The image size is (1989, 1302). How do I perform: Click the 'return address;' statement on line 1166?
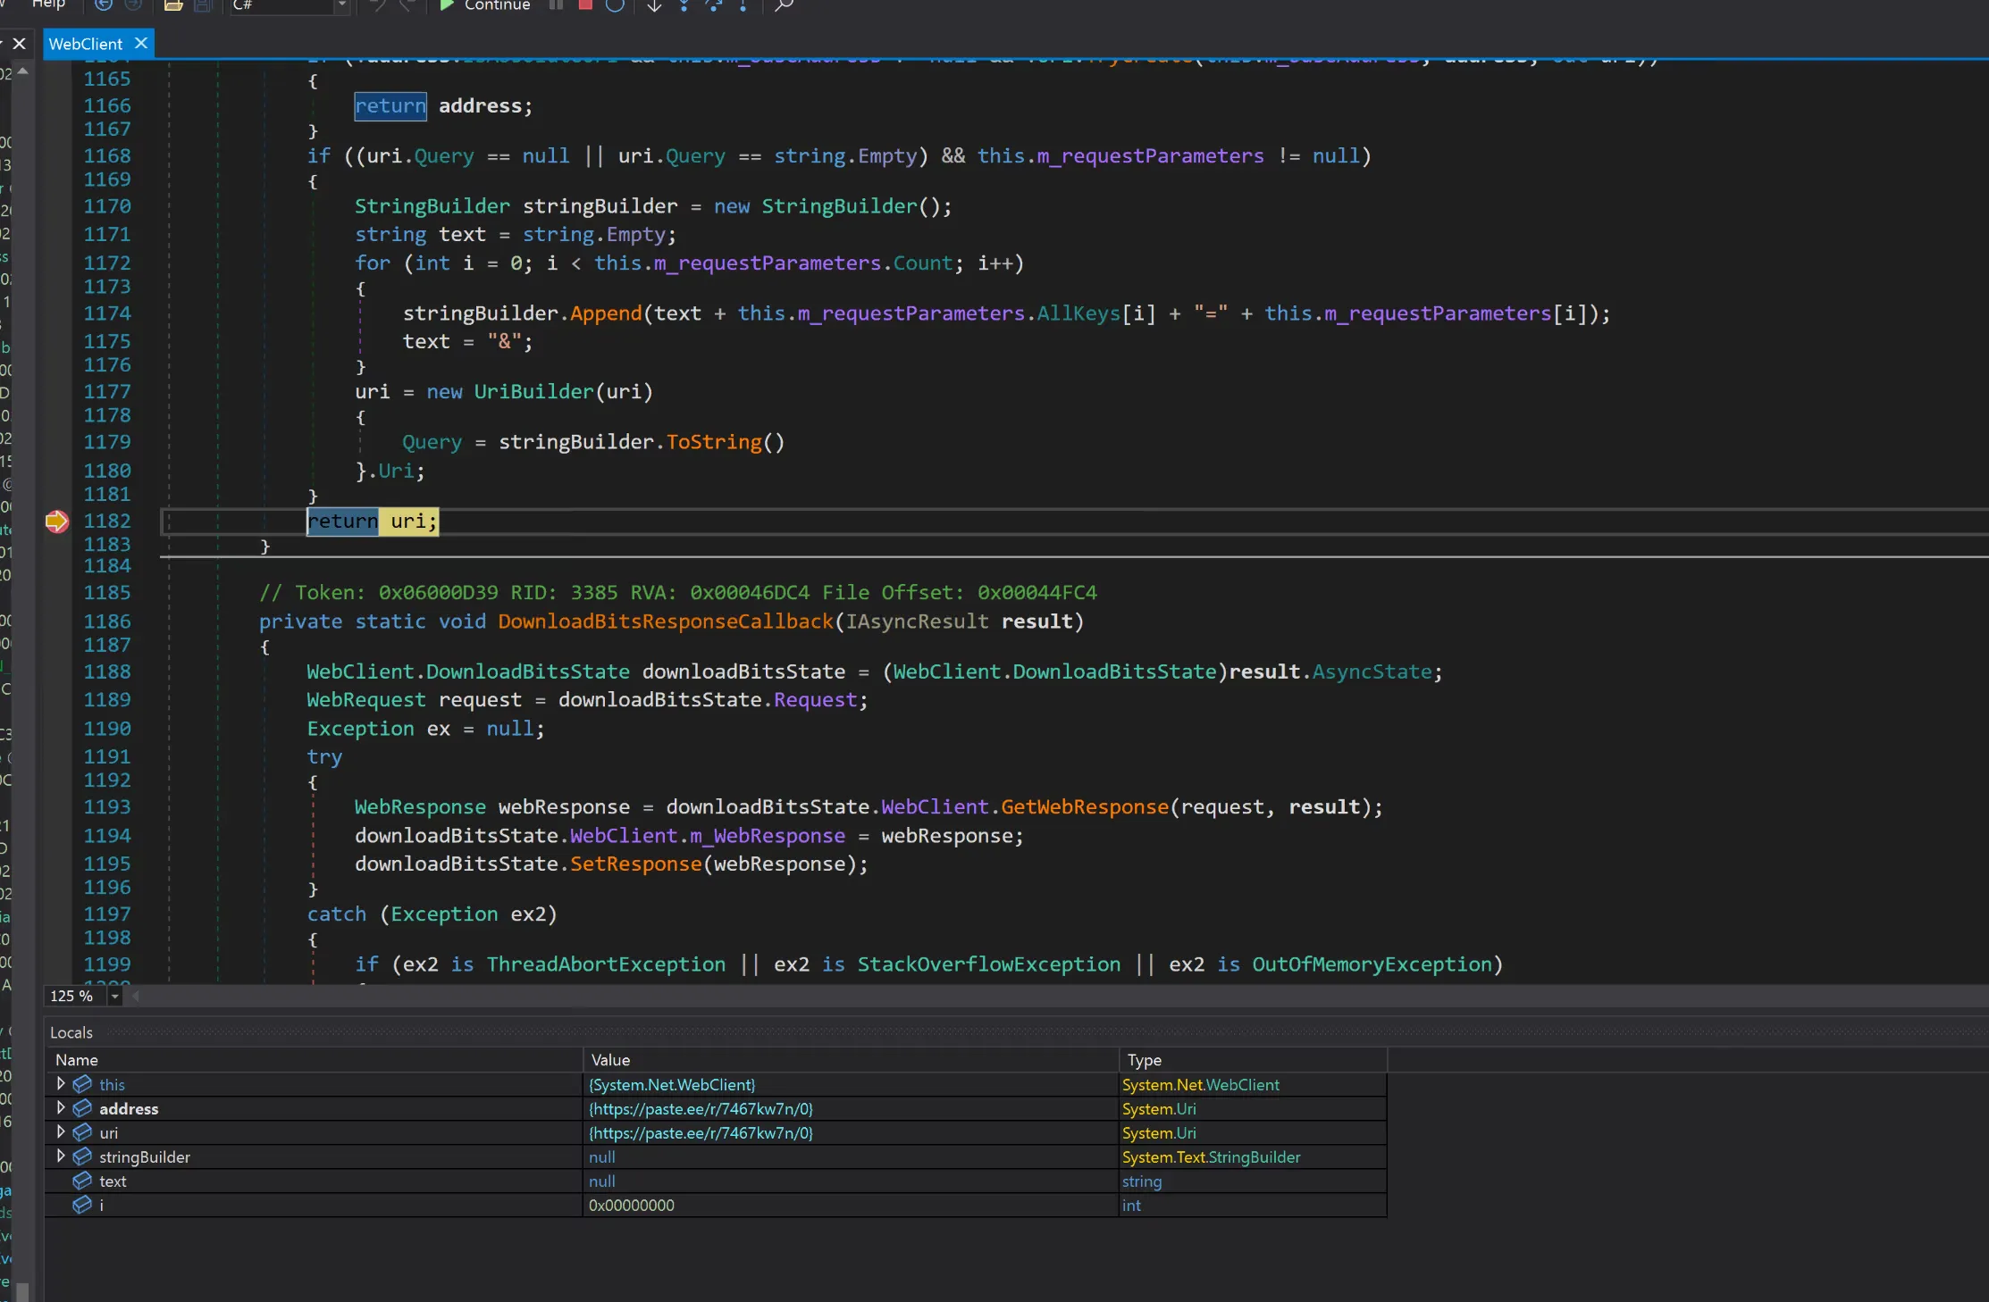(x=444, y=106)
